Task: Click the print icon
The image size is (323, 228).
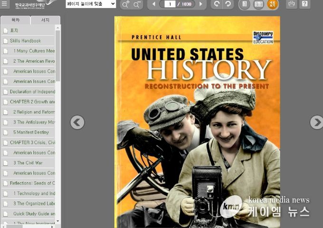Action: 292,4
